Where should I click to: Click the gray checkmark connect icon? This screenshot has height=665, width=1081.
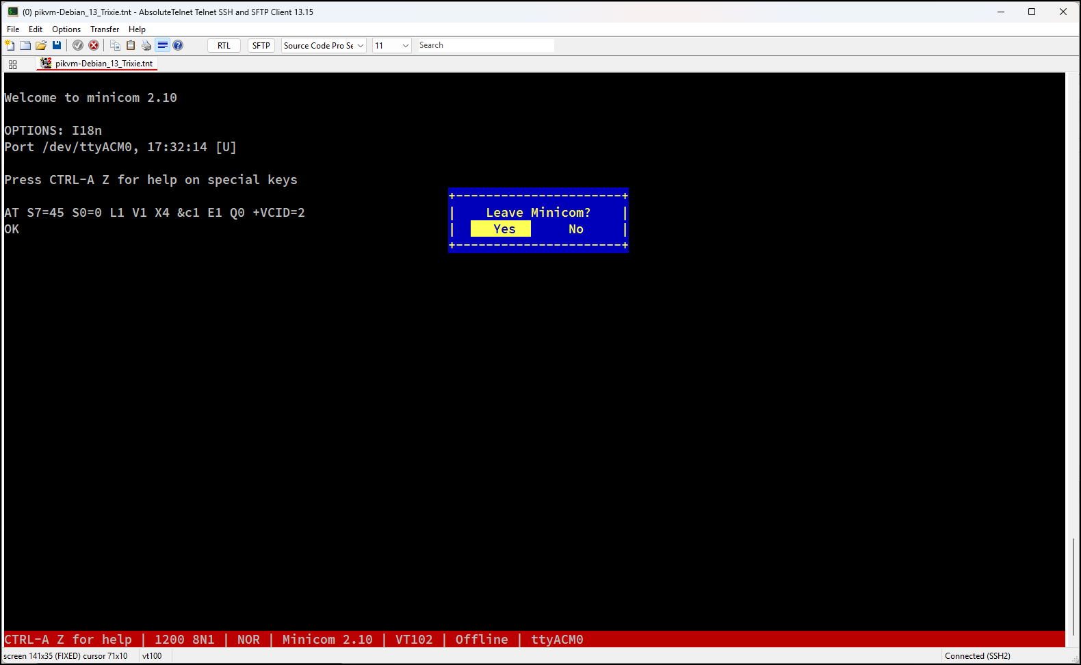pos(78,45)
